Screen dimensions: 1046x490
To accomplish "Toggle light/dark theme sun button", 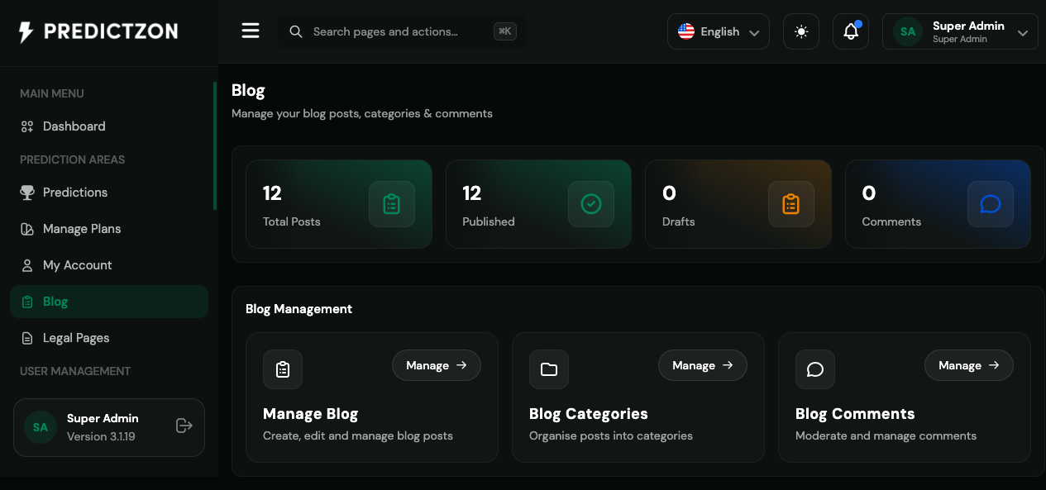I will pyautogui.click(x=801, y=31).
